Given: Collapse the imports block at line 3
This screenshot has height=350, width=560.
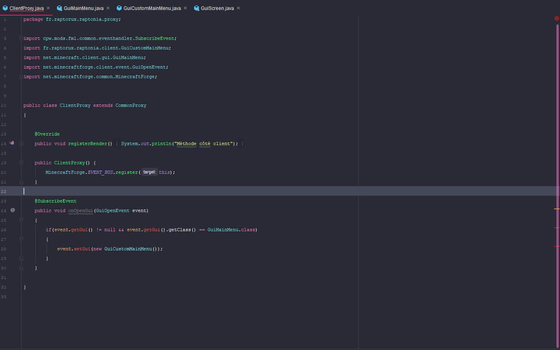Looking at the screenshot, I should (x=21, y=39).
